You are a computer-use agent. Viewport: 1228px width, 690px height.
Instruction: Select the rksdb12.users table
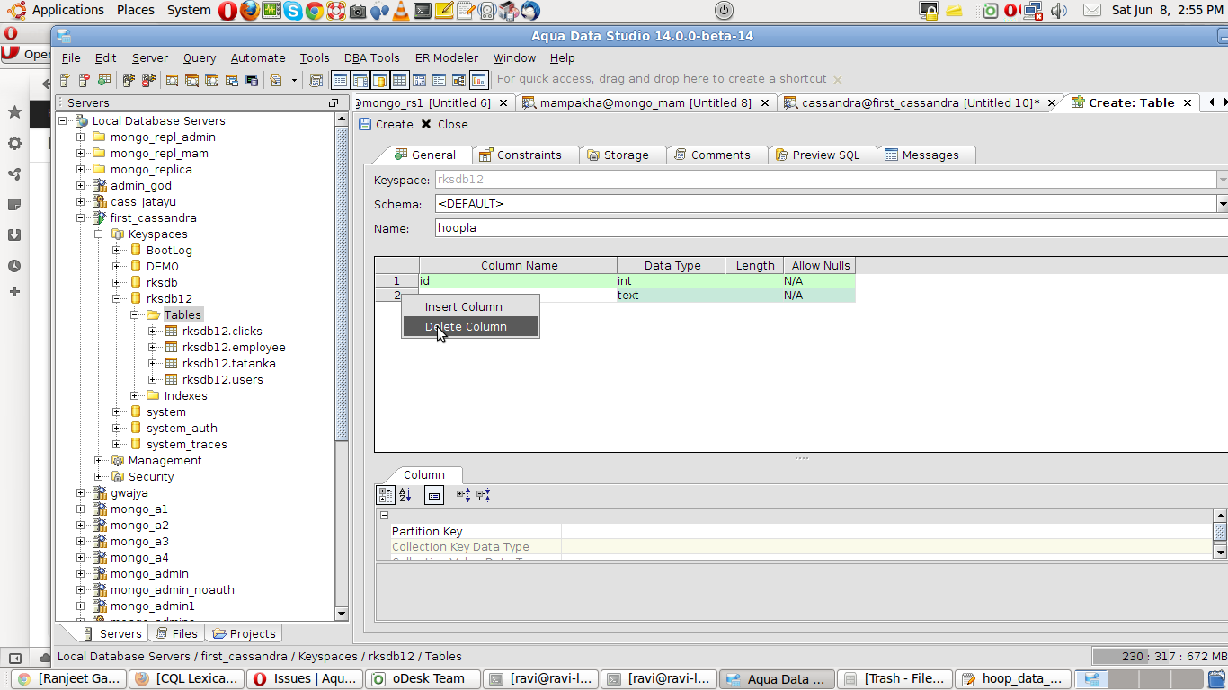[x=223, y=380]
